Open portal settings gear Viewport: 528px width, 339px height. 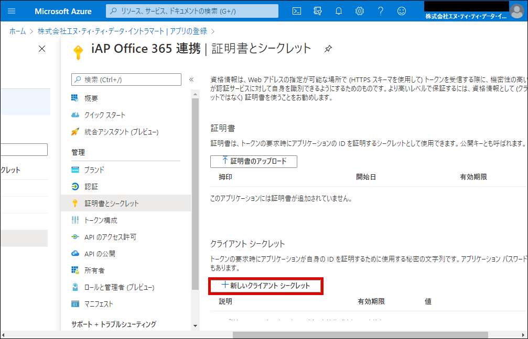point(360,11)
